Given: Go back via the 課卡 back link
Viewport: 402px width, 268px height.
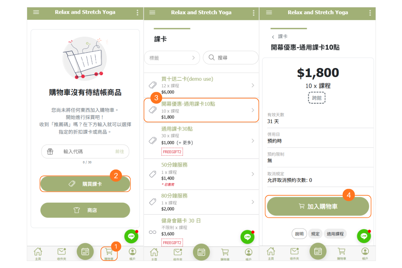Looking at the screenshot, I should coord(280,37).
